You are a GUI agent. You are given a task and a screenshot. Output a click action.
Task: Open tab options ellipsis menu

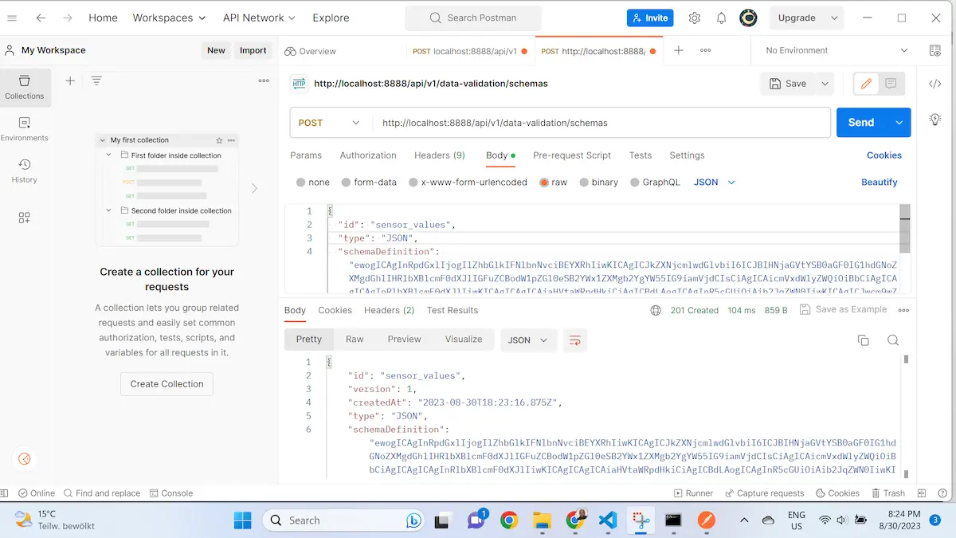point(705,50)
